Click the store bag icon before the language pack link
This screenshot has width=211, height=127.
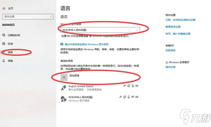(62, 44)
